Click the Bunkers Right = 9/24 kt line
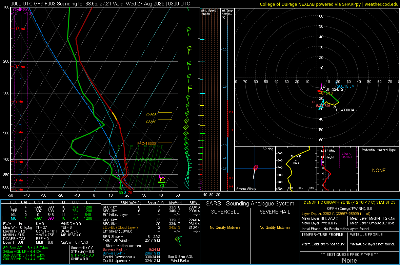This screenshot has width=400, height=265. click(x=132, y=250)
